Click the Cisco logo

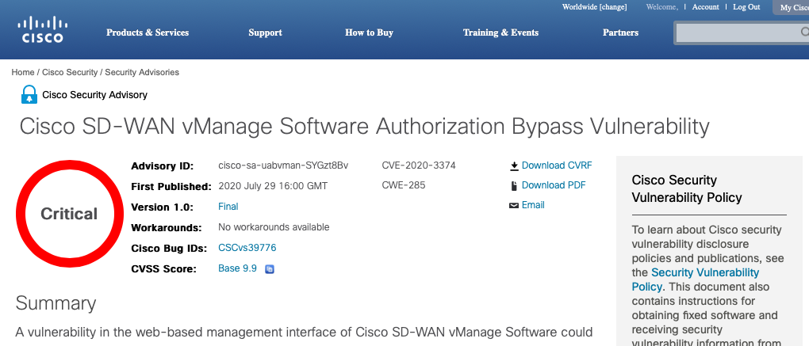pyautogui.click(x=42, y=30)
